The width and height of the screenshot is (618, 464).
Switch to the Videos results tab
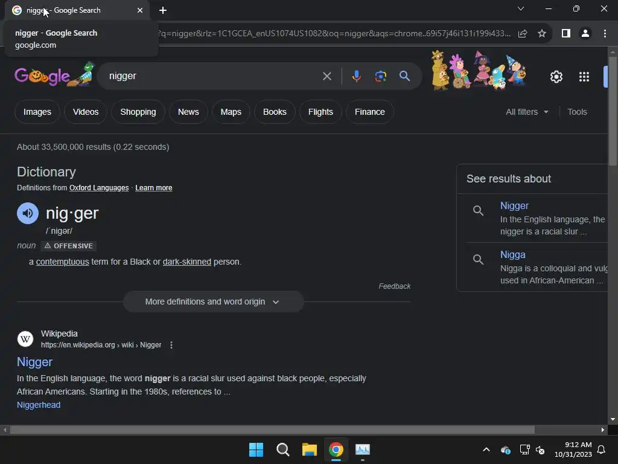tap(86, 112)
